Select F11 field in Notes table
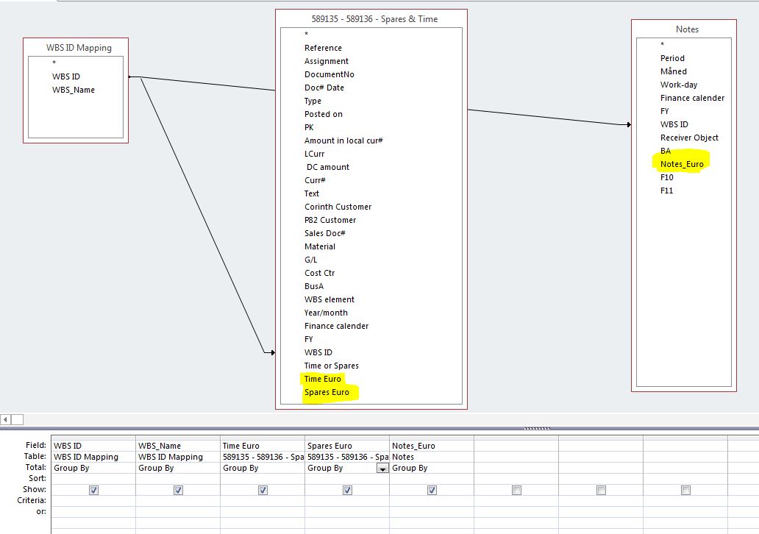This screenshot has width=759, height=534. pos(666,191)
